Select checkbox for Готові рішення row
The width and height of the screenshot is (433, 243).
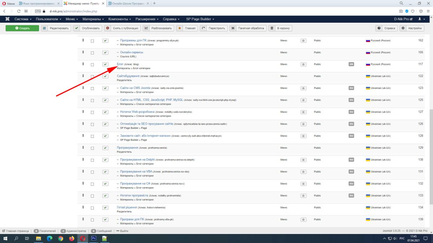tap(92, 208)
